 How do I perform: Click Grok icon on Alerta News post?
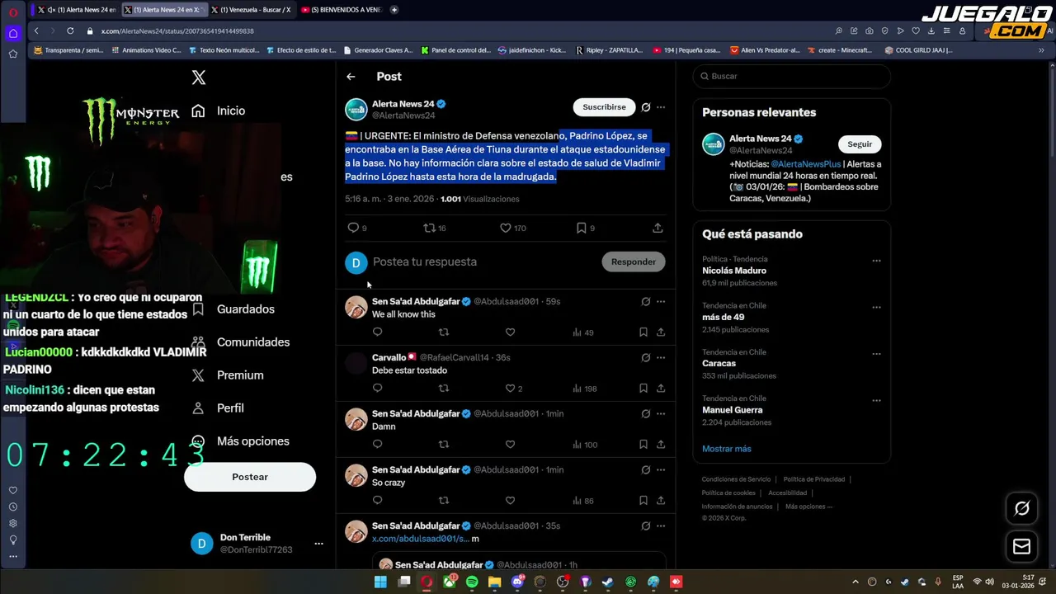click(646, 107)
